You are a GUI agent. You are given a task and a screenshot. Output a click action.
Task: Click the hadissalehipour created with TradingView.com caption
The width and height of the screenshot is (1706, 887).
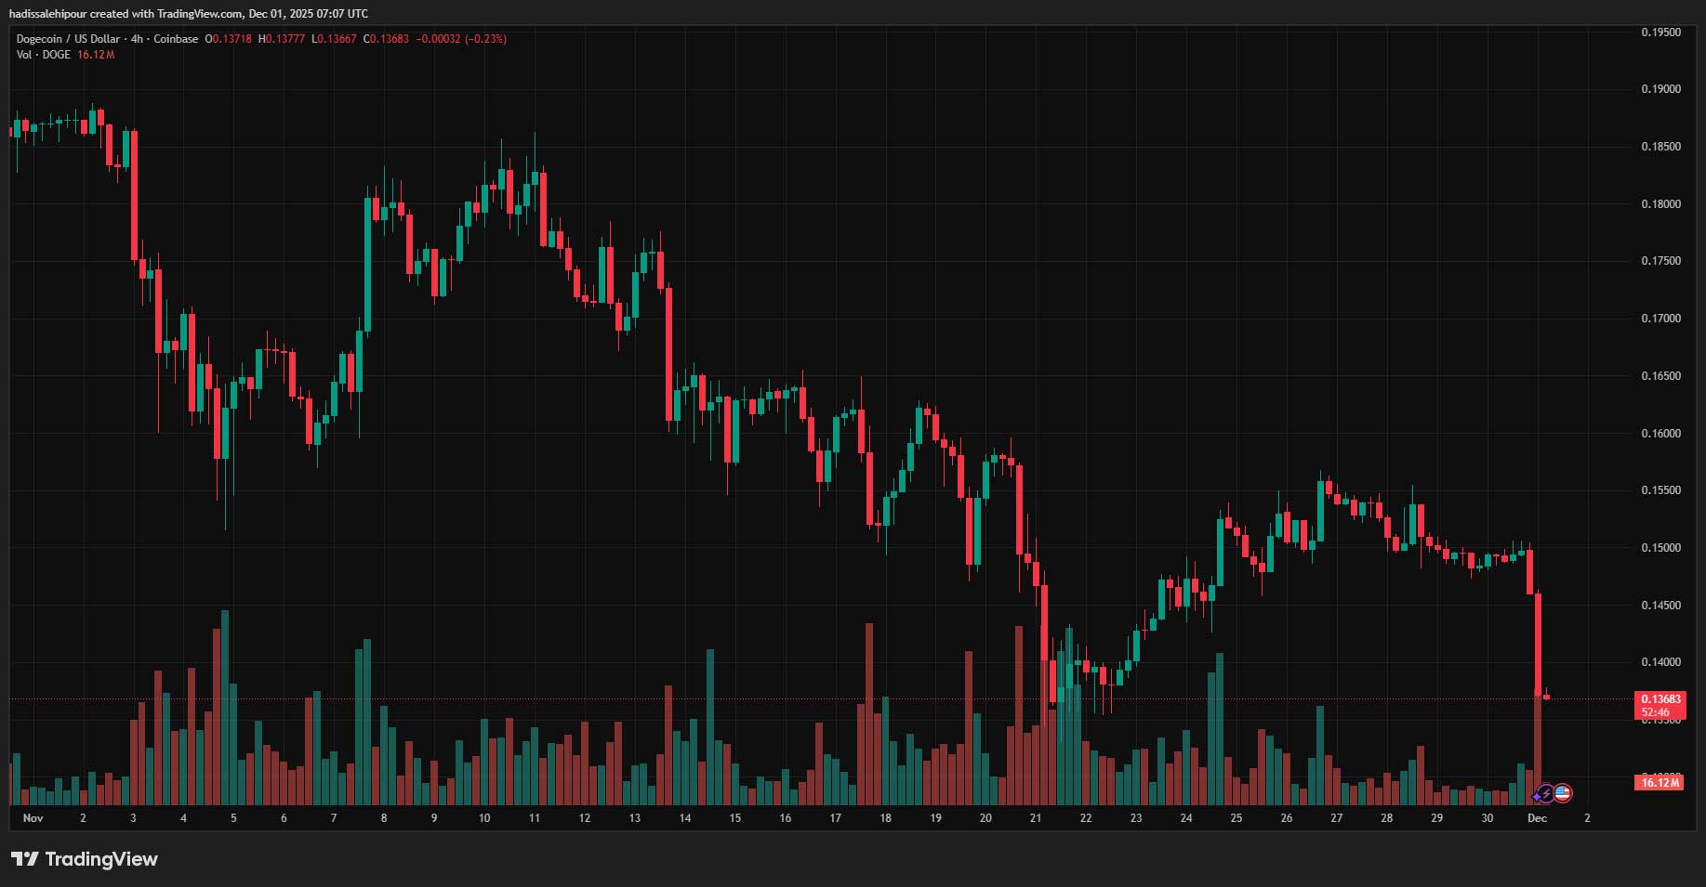click(189, 13)
